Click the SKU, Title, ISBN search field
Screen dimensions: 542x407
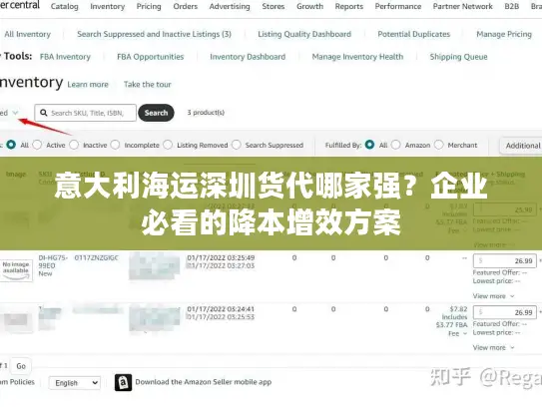point(86,113)
